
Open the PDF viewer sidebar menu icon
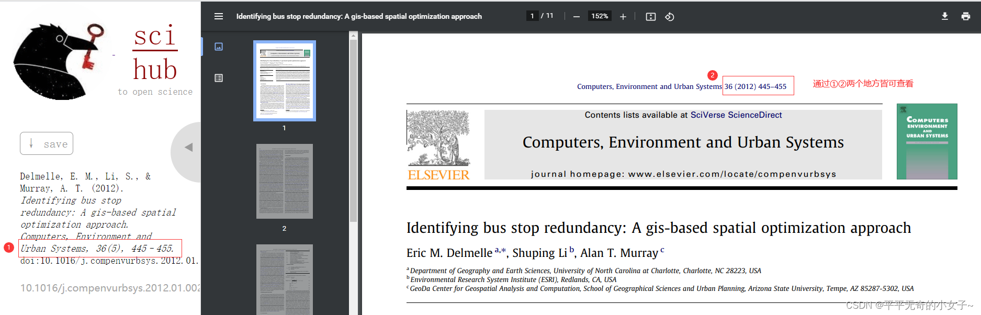coord(219,16)
